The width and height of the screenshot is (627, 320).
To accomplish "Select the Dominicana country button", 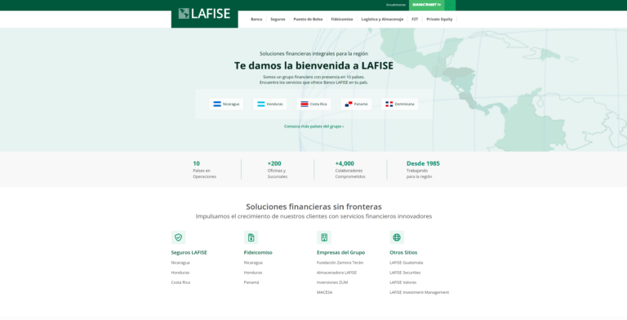I will point(400,104).
